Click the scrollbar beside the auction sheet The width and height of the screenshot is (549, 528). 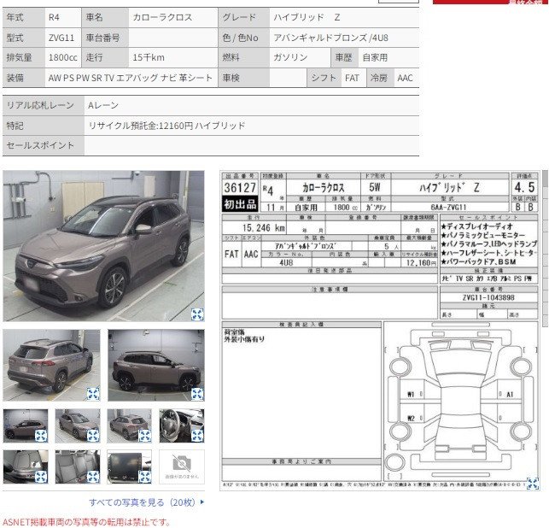click(x=546, y=249)
